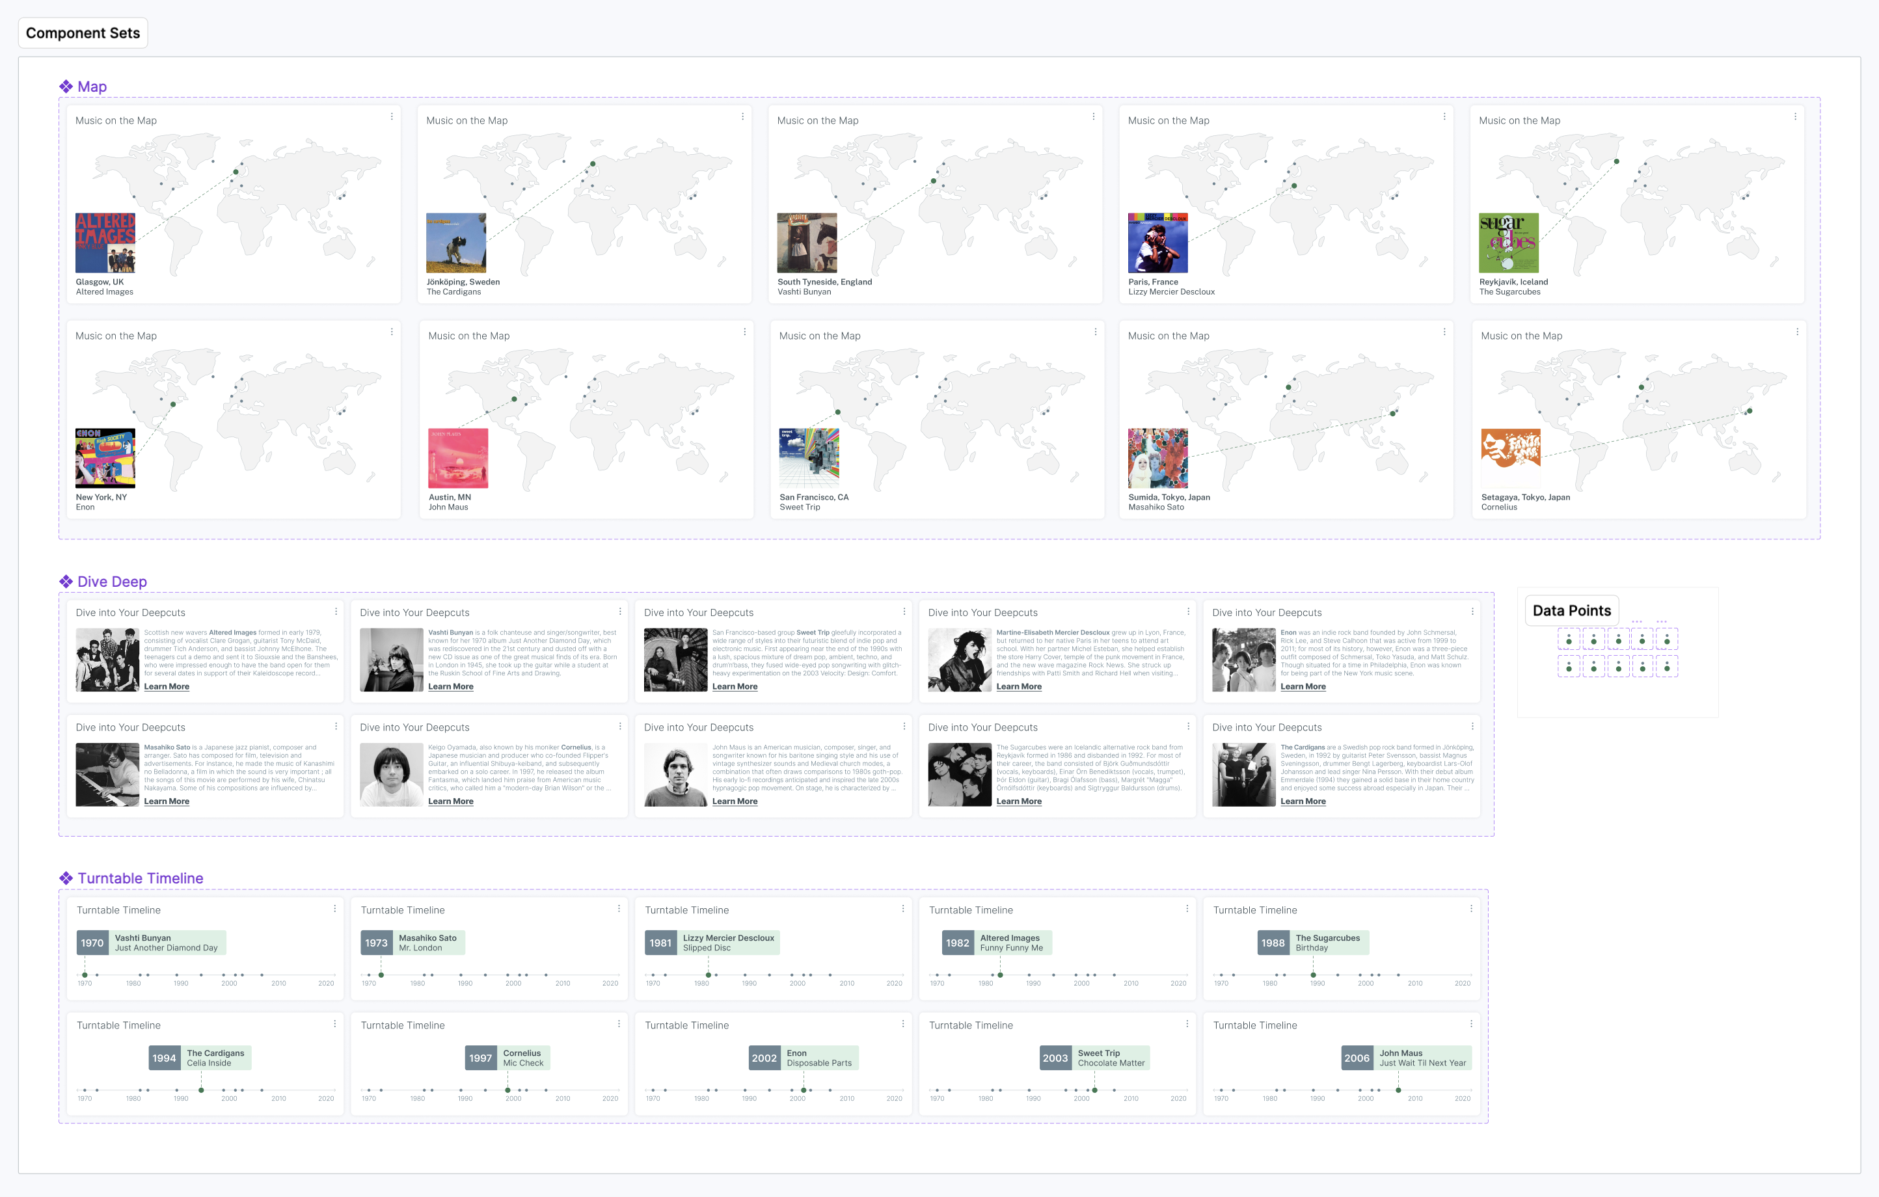Click three-dot menu on 1970 Vashti Bunyan timeline
The height and width of the screenshot is (1197, 1879).
click(x=335, y=909)
